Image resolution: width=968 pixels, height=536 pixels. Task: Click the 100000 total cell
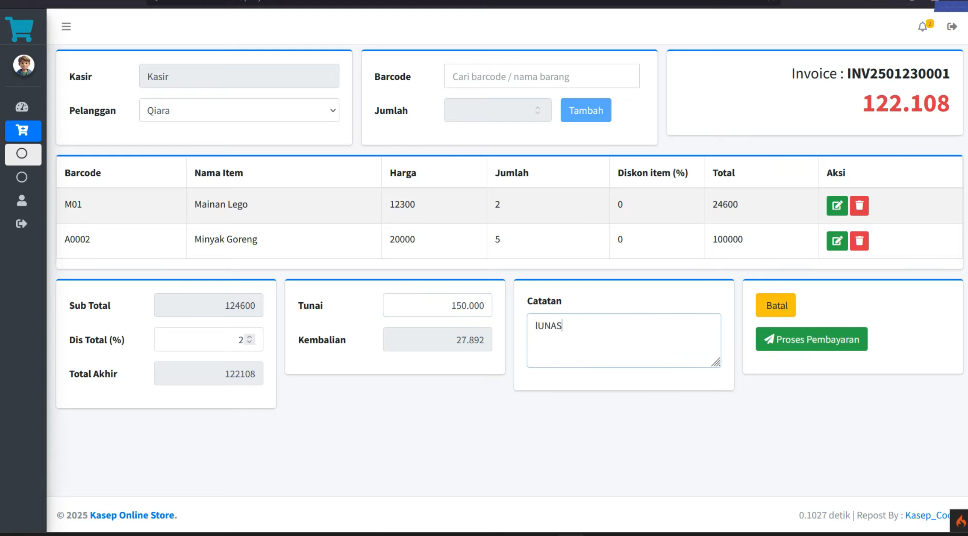click(x=761, y=240)
